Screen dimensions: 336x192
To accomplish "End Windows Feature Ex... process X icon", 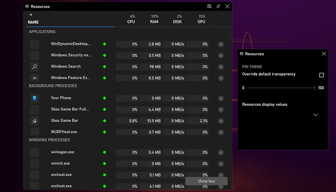I will tap(221, 78).
